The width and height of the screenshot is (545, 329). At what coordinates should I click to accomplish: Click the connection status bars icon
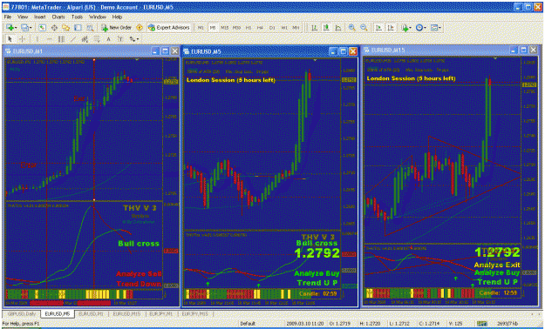pyautogui.click(x=481, y=324)
